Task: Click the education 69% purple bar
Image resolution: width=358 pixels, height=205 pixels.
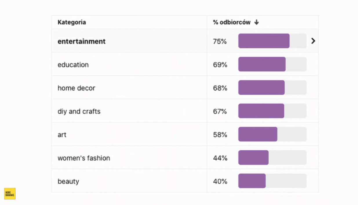Action: pyautogui.click(x=262, y=64)
